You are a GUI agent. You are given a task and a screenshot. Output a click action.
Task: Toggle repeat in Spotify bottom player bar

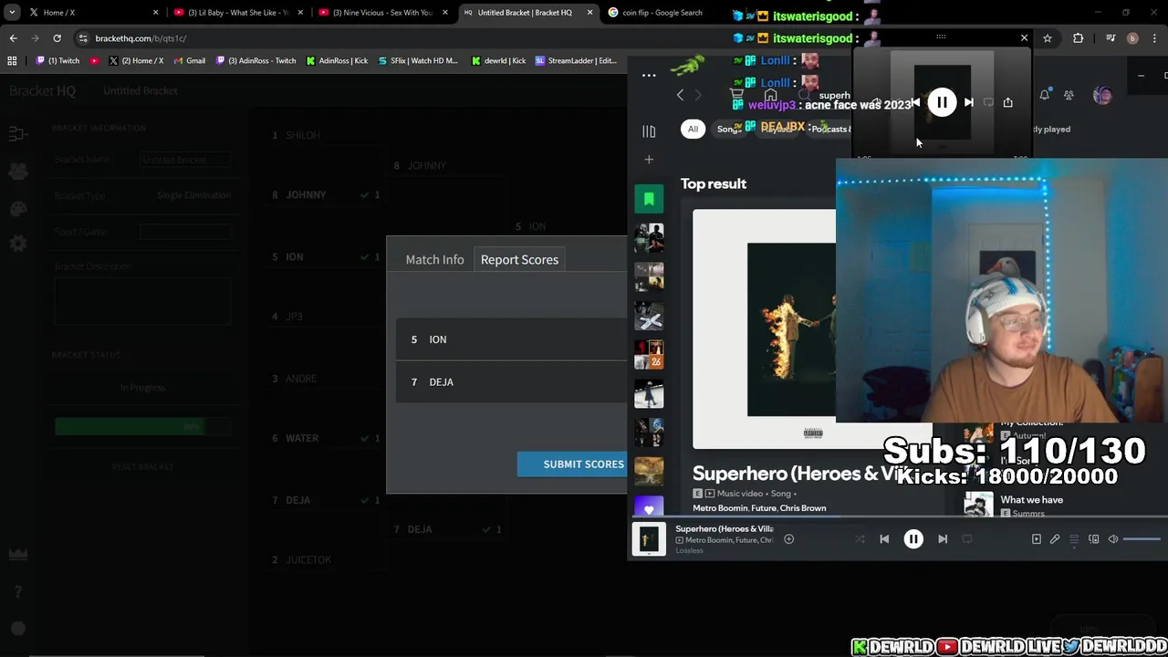[967, 539]
